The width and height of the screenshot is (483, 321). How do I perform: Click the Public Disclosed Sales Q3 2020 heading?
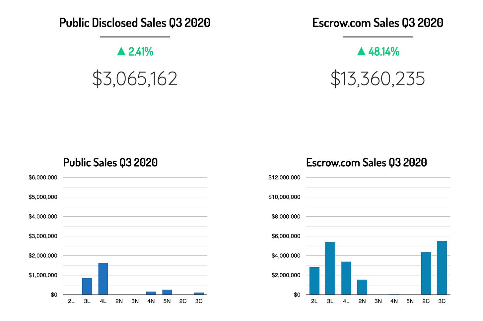point(135,23)
